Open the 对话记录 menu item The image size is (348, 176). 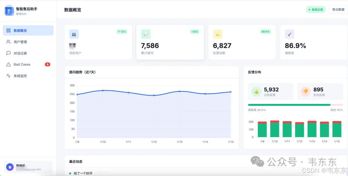click(x=28, y=53)
